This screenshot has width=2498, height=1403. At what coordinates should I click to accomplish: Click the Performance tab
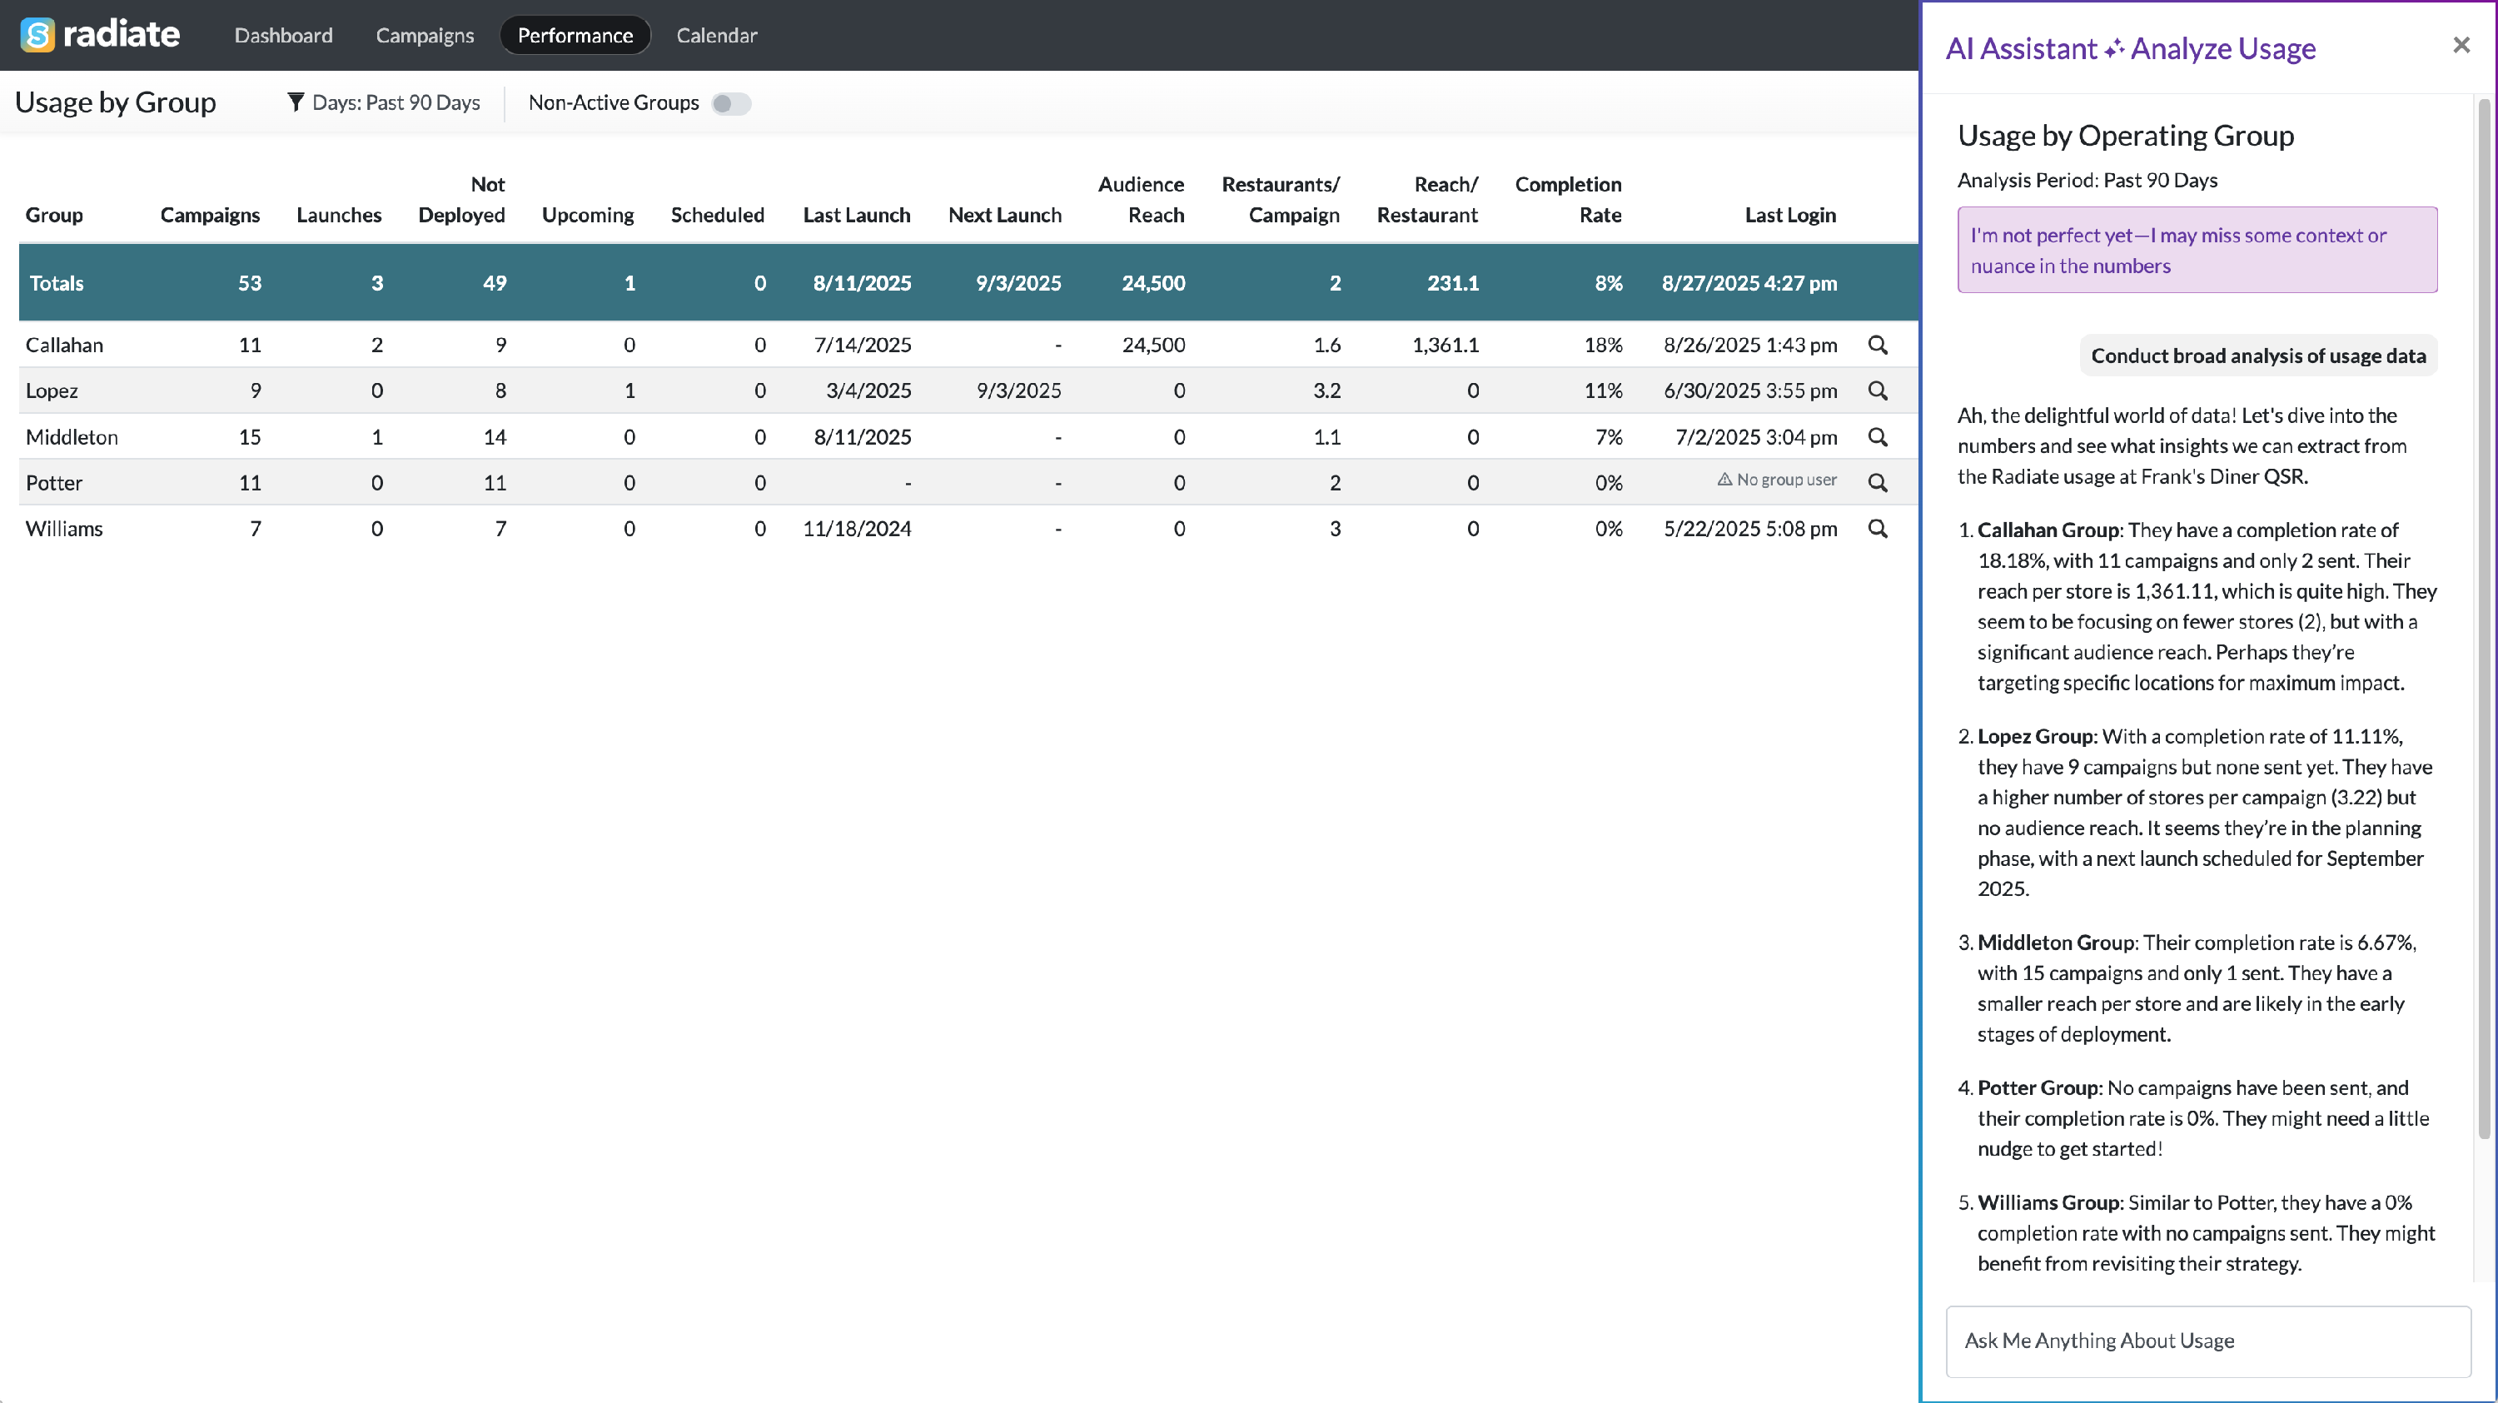575,36
